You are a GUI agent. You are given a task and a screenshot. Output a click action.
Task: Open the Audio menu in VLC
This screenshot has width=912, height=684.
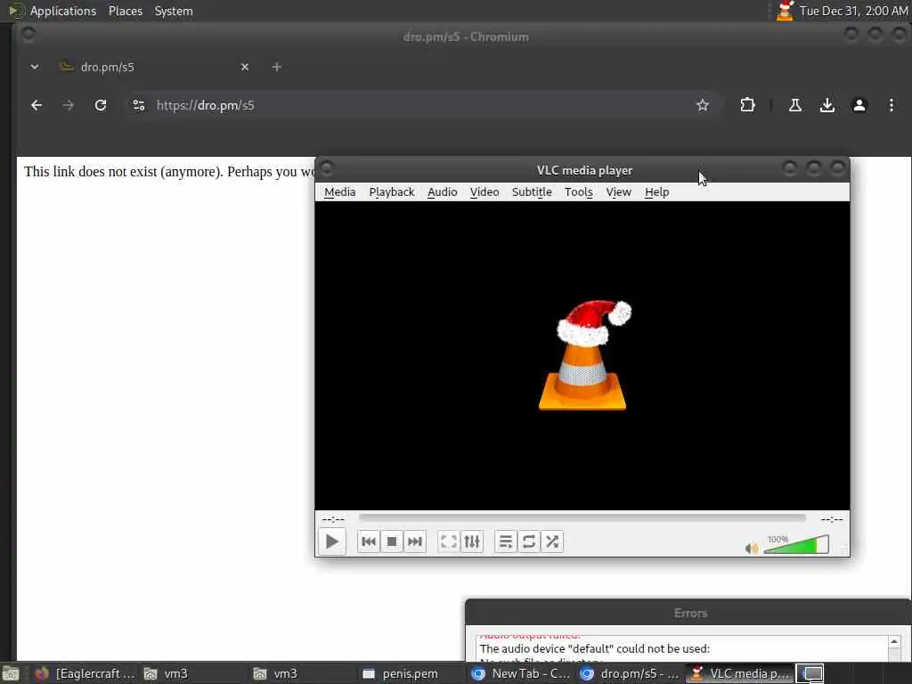tap(442, 192)
